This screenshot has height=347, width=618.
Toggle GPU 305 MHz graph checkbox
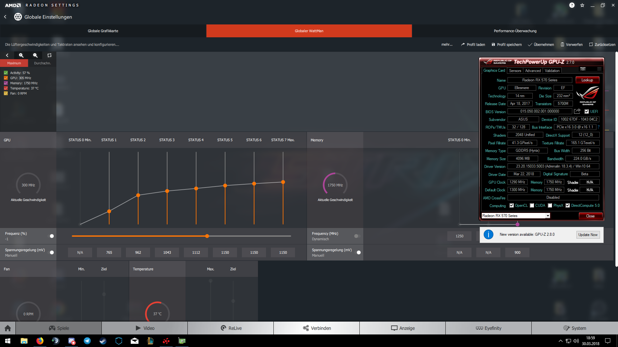(6, 78)
